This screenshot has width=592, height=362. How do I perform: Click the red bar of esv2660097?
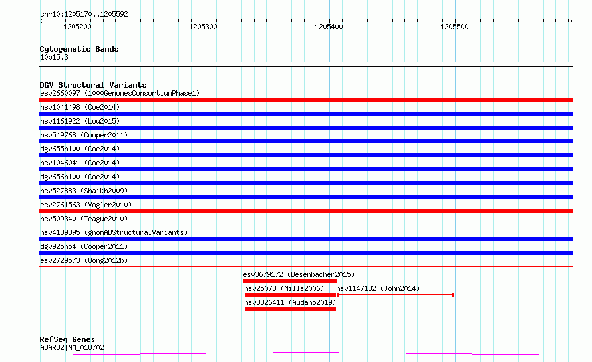(306, 100)
